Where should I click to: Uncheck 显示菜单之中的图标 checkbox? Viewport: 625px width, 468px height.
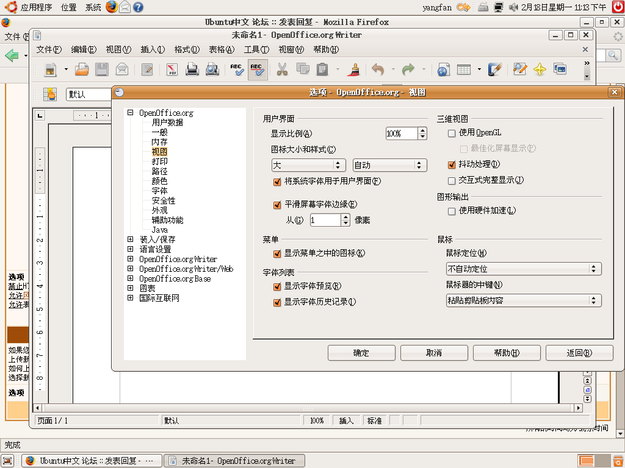tap(277, 254)
